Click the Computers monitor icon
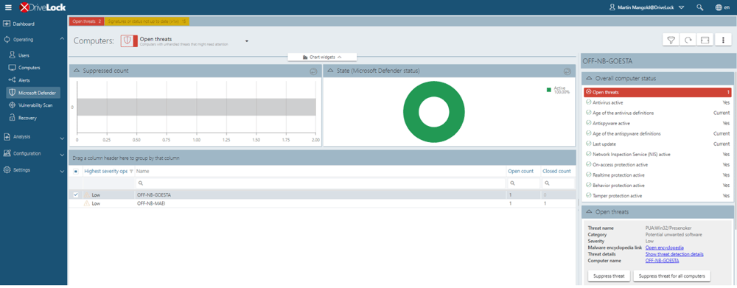 pyautogui.click(x=13, y=68)
